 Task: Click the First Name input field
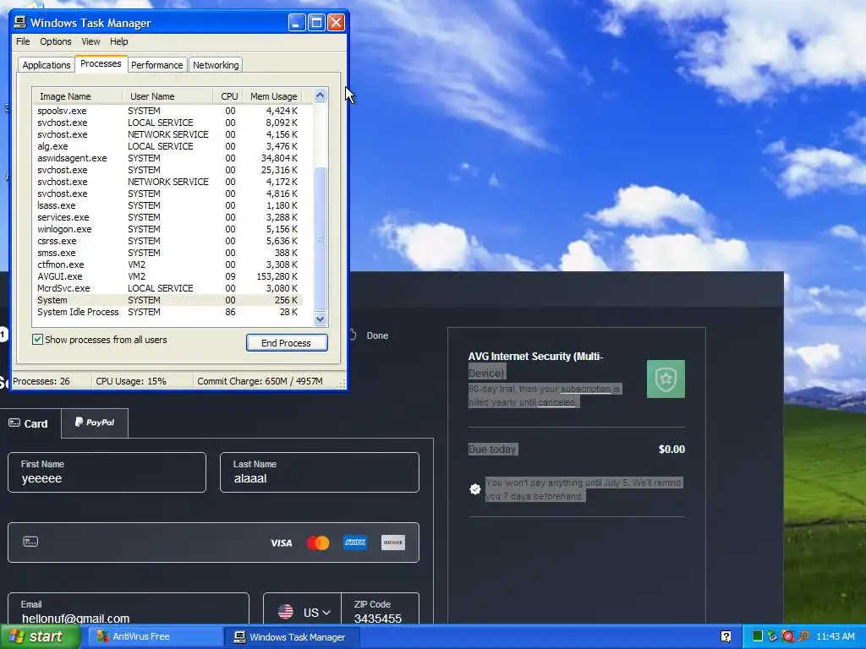[107, 472]
